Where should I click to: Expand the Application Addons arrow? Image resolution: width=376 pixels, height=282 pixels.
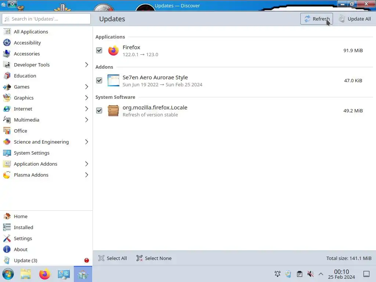click(87, 164)
